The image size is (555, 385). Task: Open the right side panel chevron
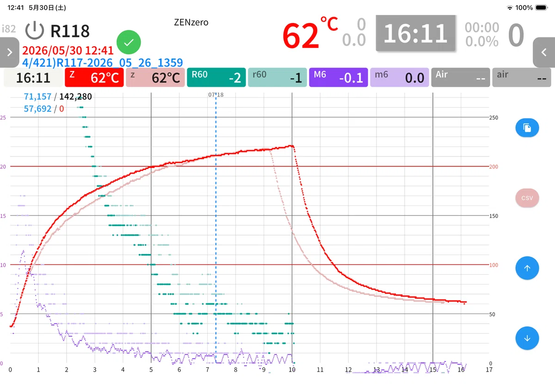[x=544, y=52]
